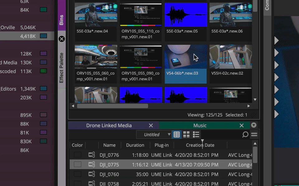The height and width of the screenshot is (186, 299).
Task: Switch to text list view in bin
Action: click(x=177, y=135)
